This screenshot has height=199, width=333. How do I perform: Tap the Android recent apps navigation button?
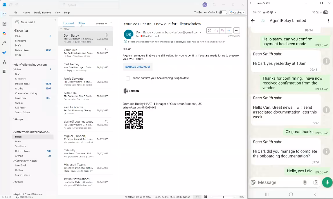click(x=267, y=194)
